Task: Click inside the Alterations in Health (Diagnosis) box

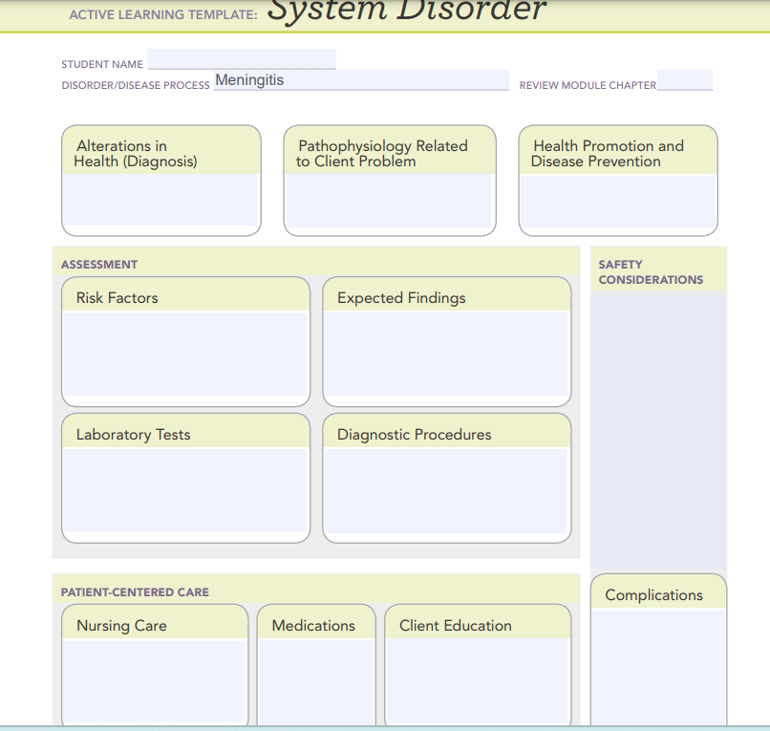Action: click(x=160, y=201)
